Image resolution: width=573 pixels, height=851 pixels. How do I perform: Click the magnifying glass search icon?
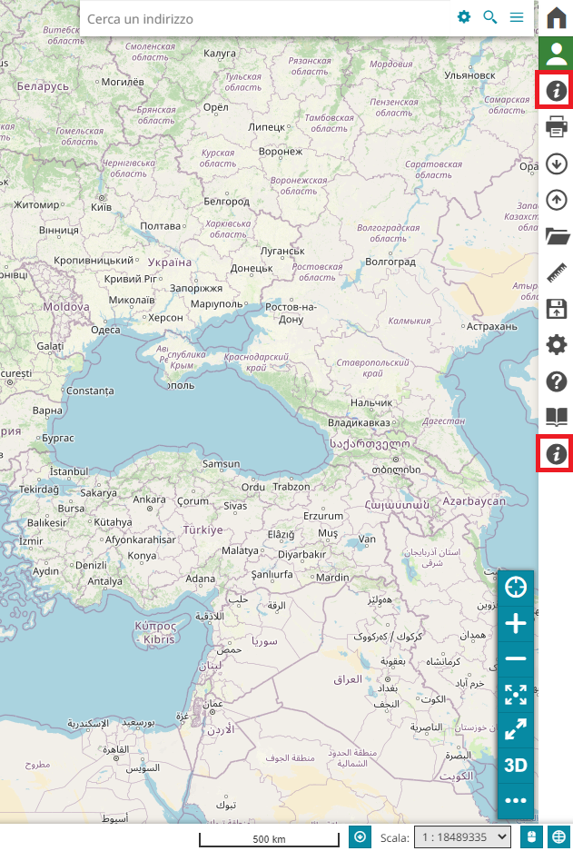[490, 17]
